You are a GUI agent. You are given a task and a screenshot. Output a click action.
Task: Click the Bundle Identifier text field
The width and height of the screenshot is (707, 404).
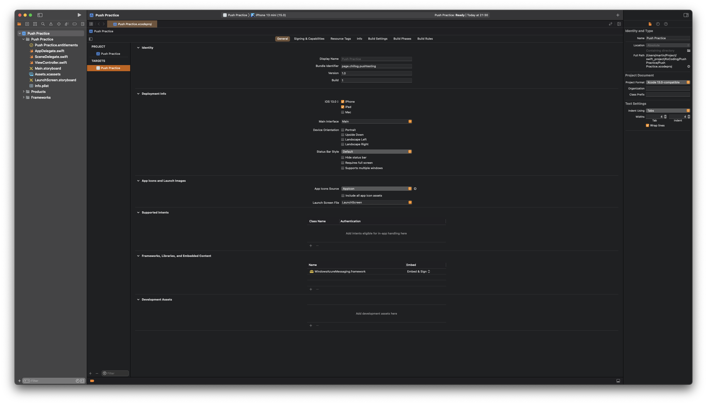click(376, 66)
